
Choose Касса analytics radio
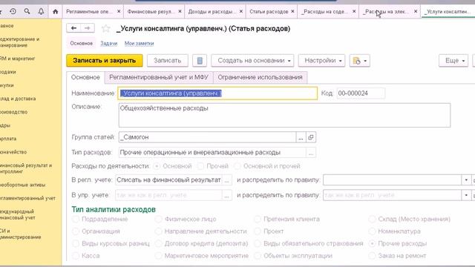coord(76,256)
